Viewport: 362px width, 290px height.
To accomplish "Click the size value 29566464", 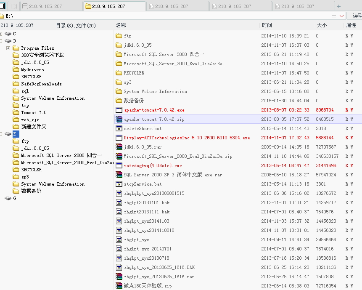I will pyautogui.click(x=326, y=239).
